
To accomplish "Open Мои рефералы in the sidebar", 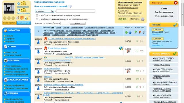I will pyautogui.click(x=14, y=66).
